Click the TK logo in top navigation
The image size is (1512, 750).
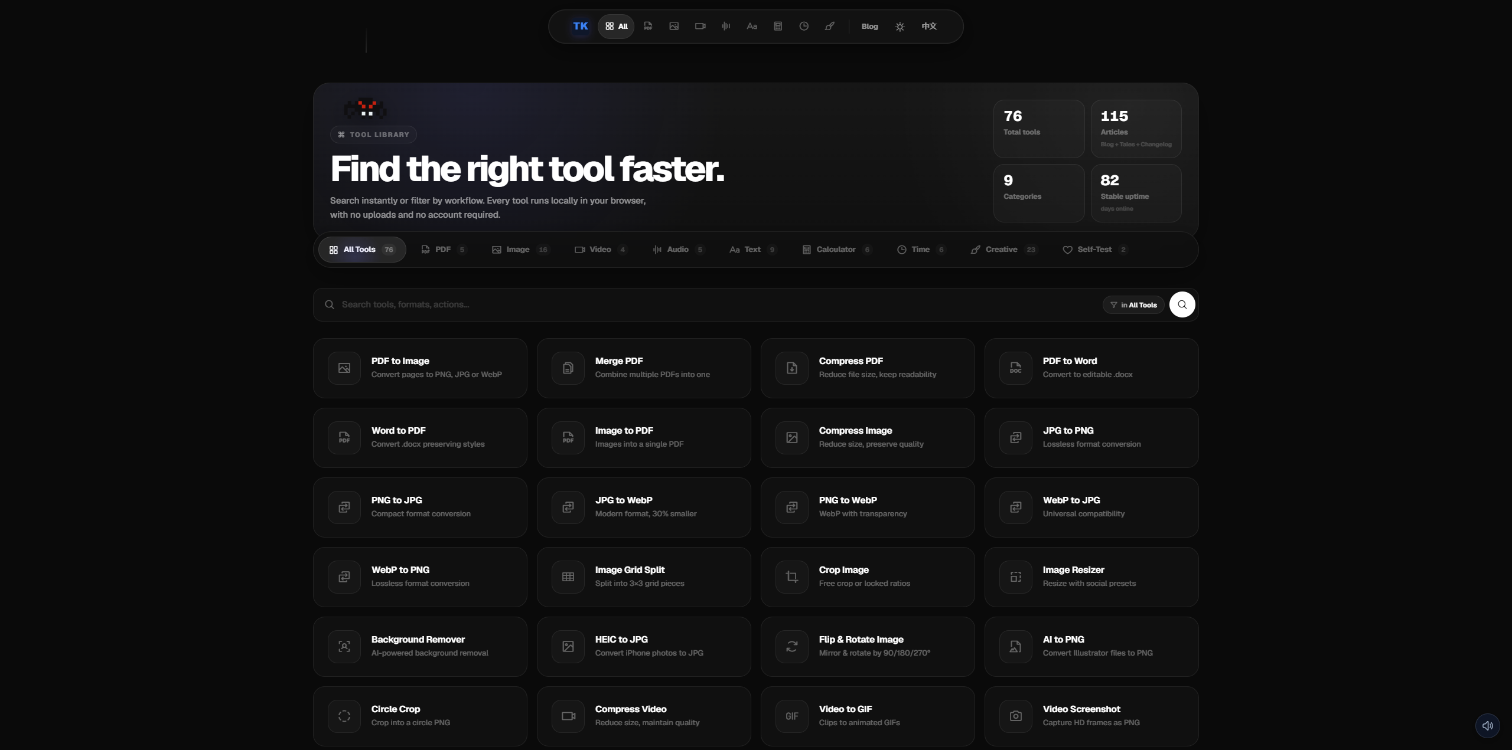(x=580, y=27)
